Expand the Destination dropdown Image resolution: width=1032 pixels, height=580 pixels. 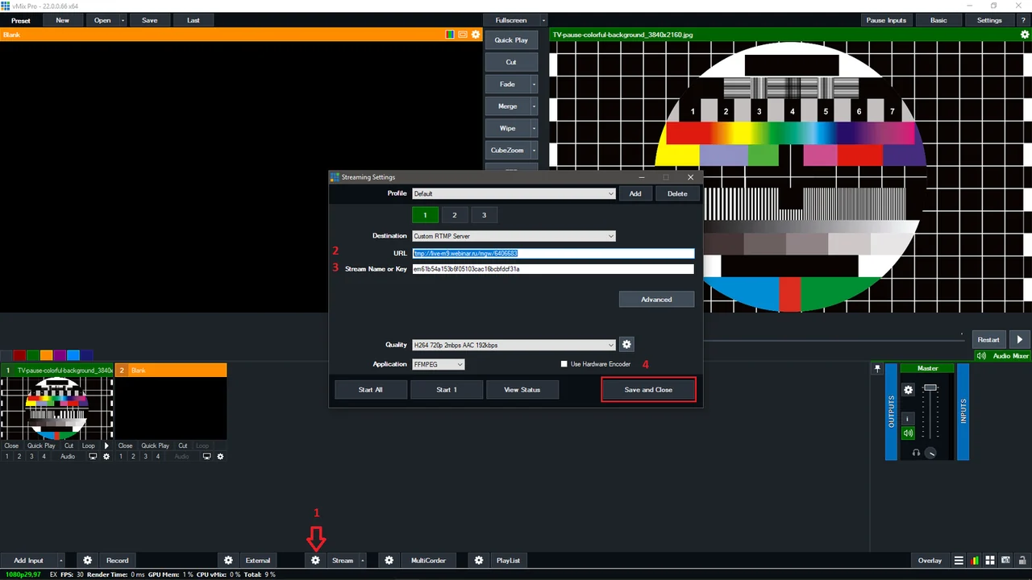click(x=611, y=236)
